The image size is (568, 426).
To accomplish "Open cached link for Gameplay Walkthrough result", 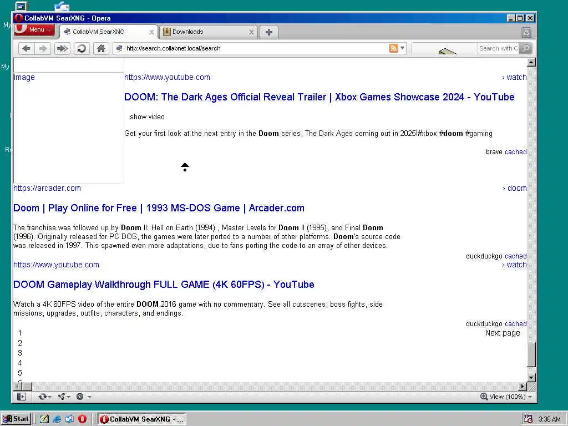I will (x=515, y=324).
